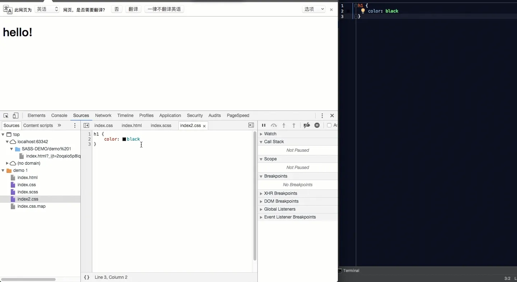This screenshot has height=282, width=517.
Task: Select the inspect element cursor tool
Action: click(6, 116)
